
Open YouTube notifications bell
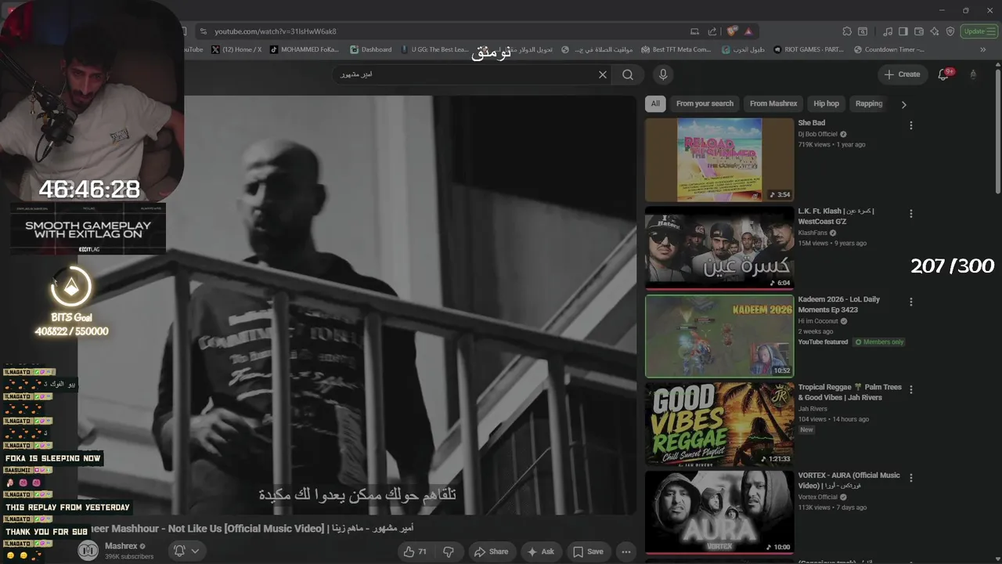(944, 74)
